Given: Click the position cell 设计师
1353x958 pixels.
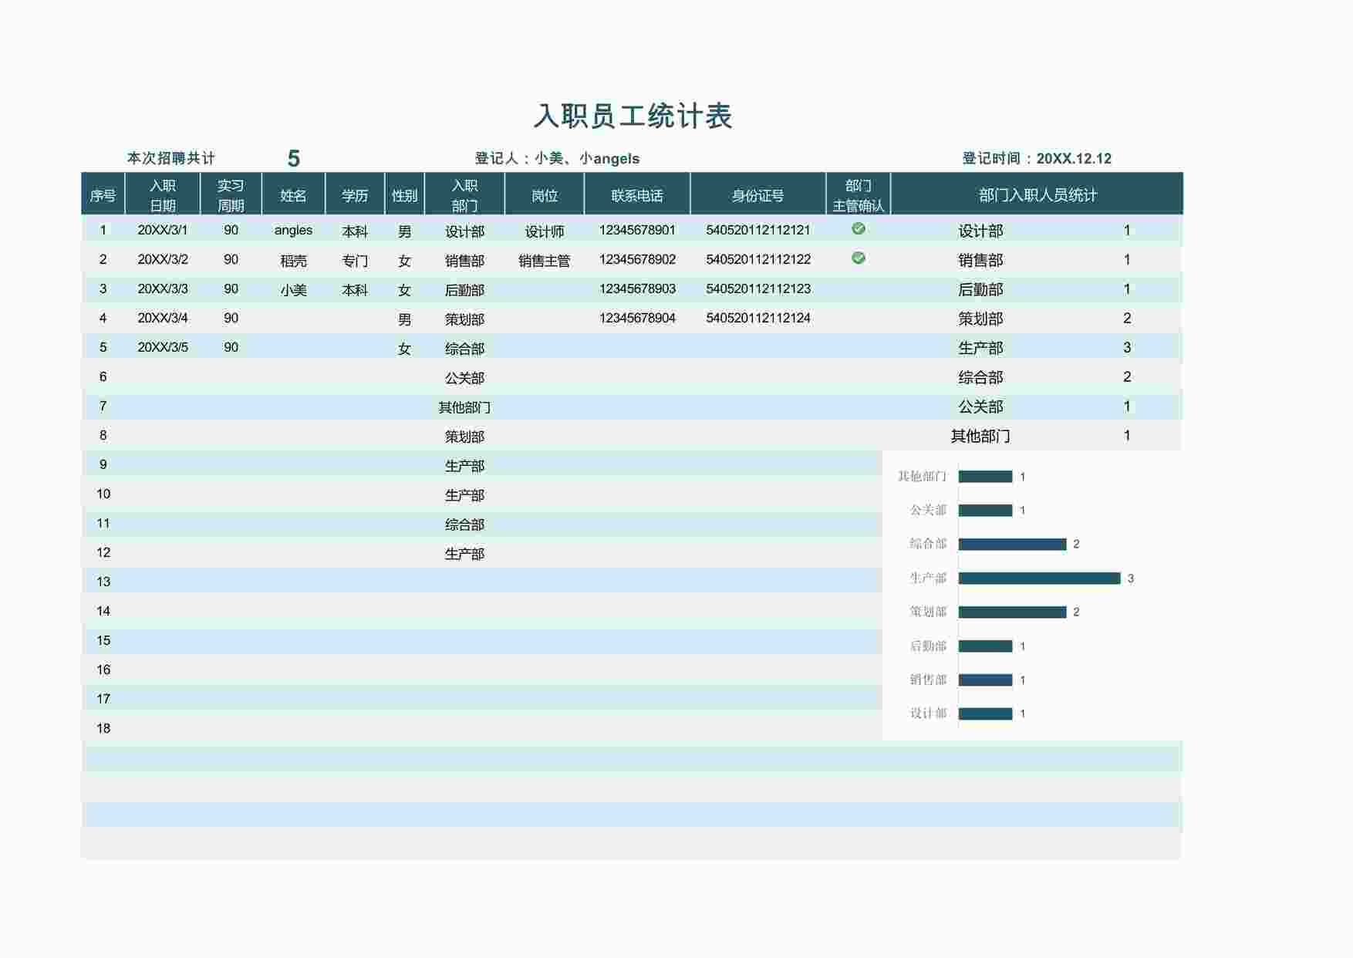Looking at the screenshot, I should [x=545, y=231].
